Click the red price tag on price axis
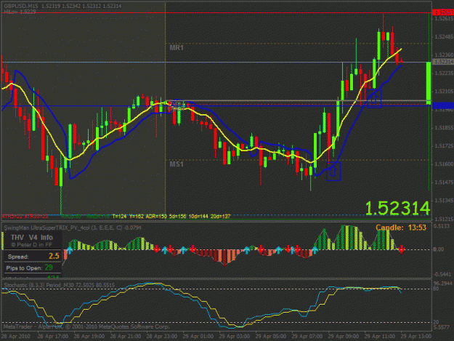The image size is (454, 341). (x=443, y=12)
